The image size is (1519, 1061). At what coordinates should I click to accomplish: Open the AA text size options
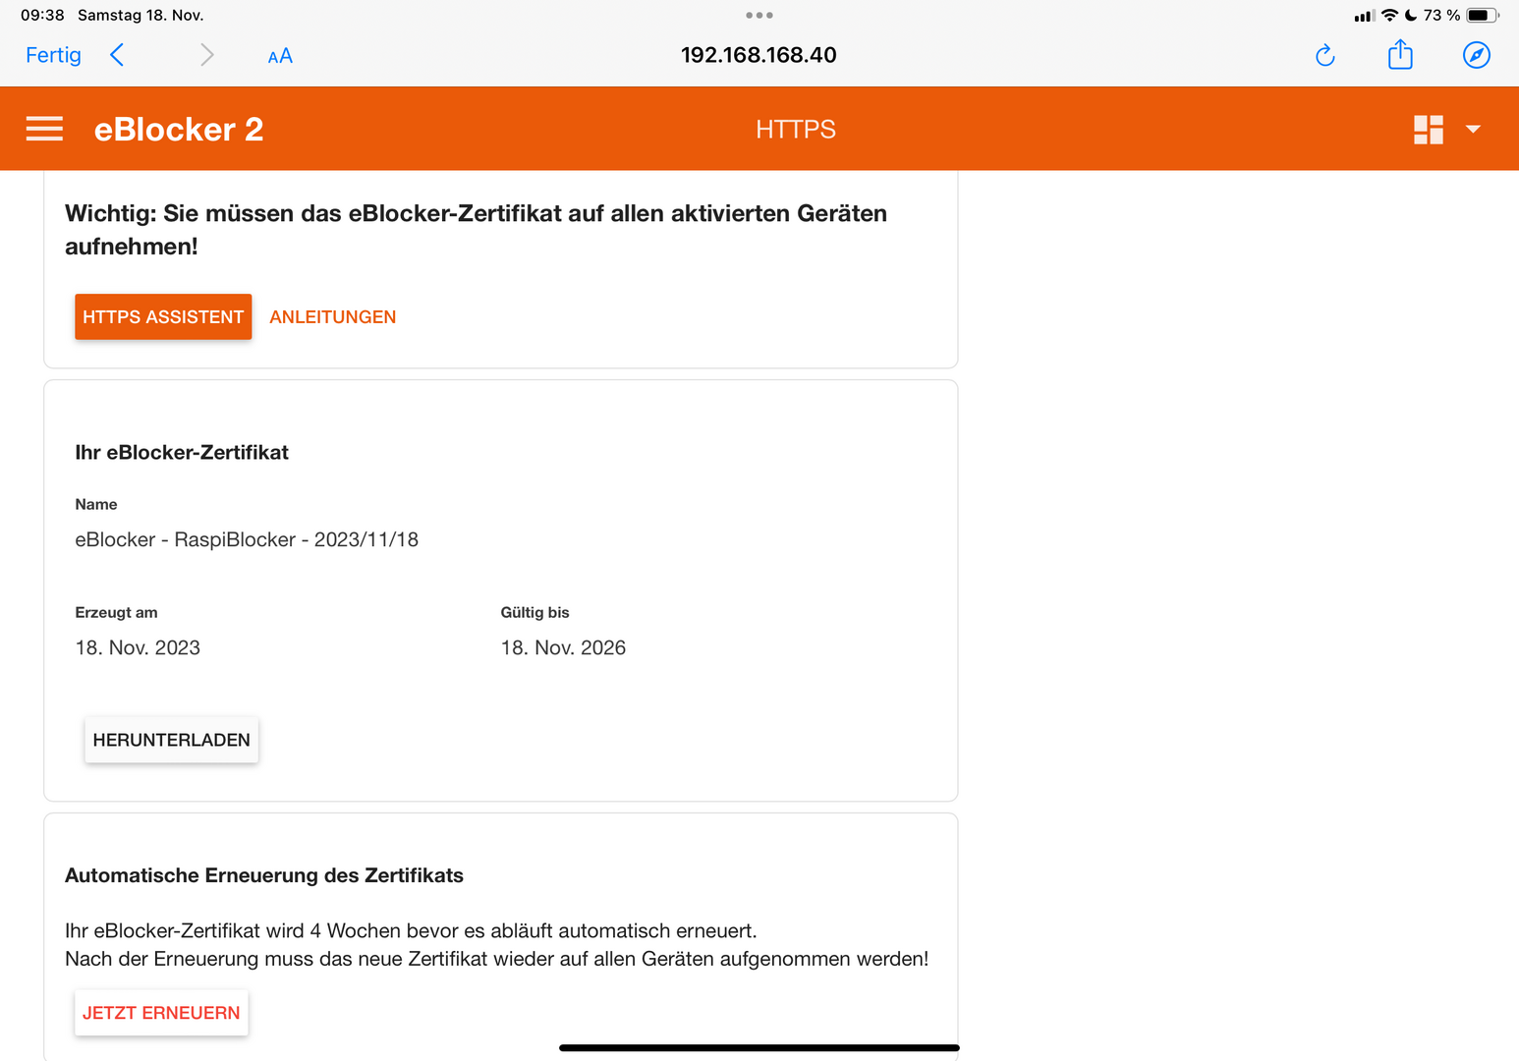(280, 56)
